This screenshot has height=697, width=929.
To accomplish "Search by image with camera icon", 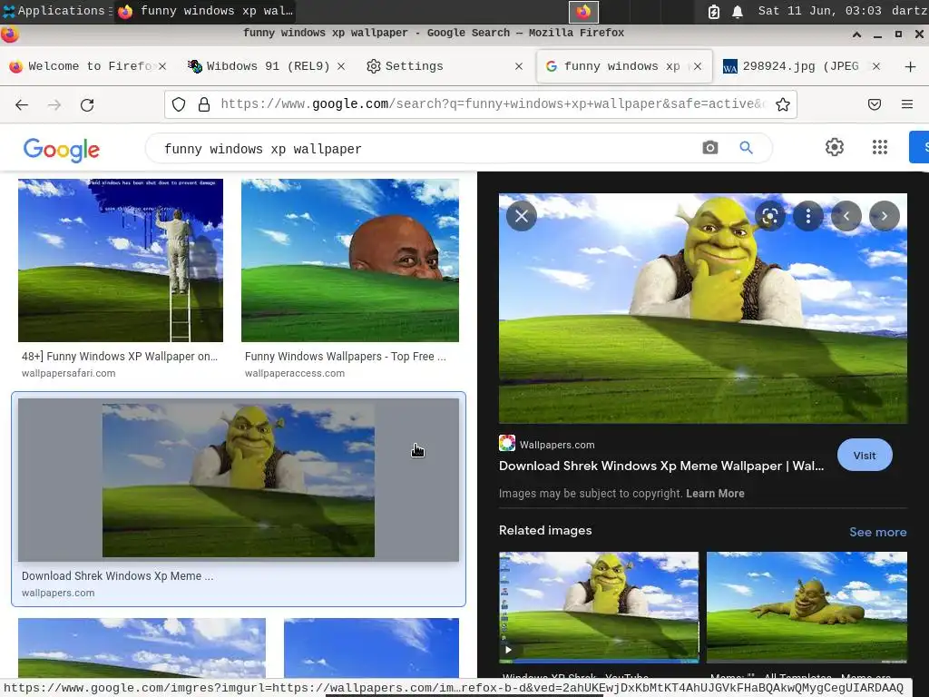I will (x=709, y=148).
